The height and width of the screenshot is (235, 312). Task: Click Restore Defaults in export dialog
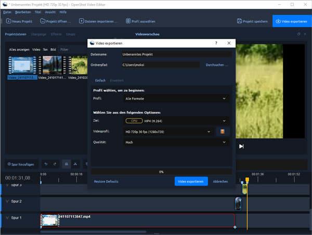tap(106, 182)
